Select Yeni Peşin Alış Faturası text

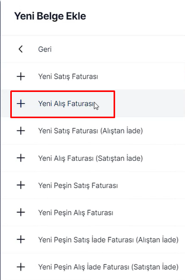[x=76, y=213]
